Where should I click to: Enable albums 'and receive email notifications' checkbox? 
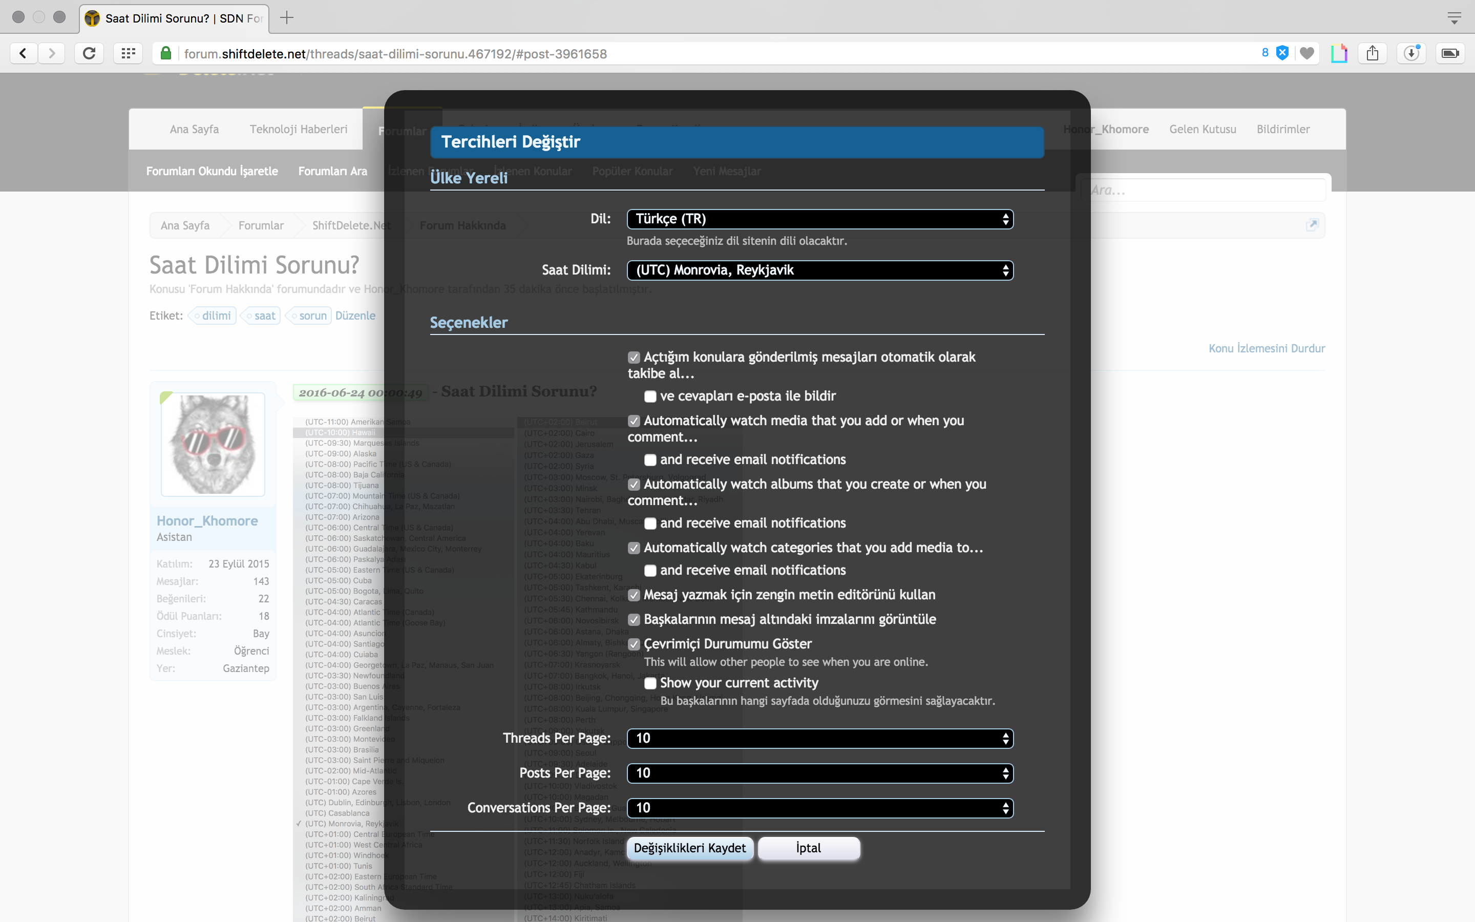(x=650, y=523)
